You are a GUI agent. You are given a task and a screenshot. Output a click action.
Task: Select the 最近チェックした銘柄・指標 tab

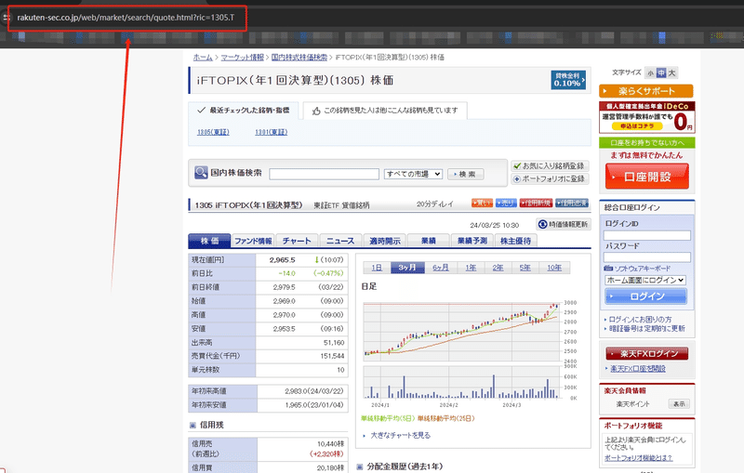click(x=244, y=110)
